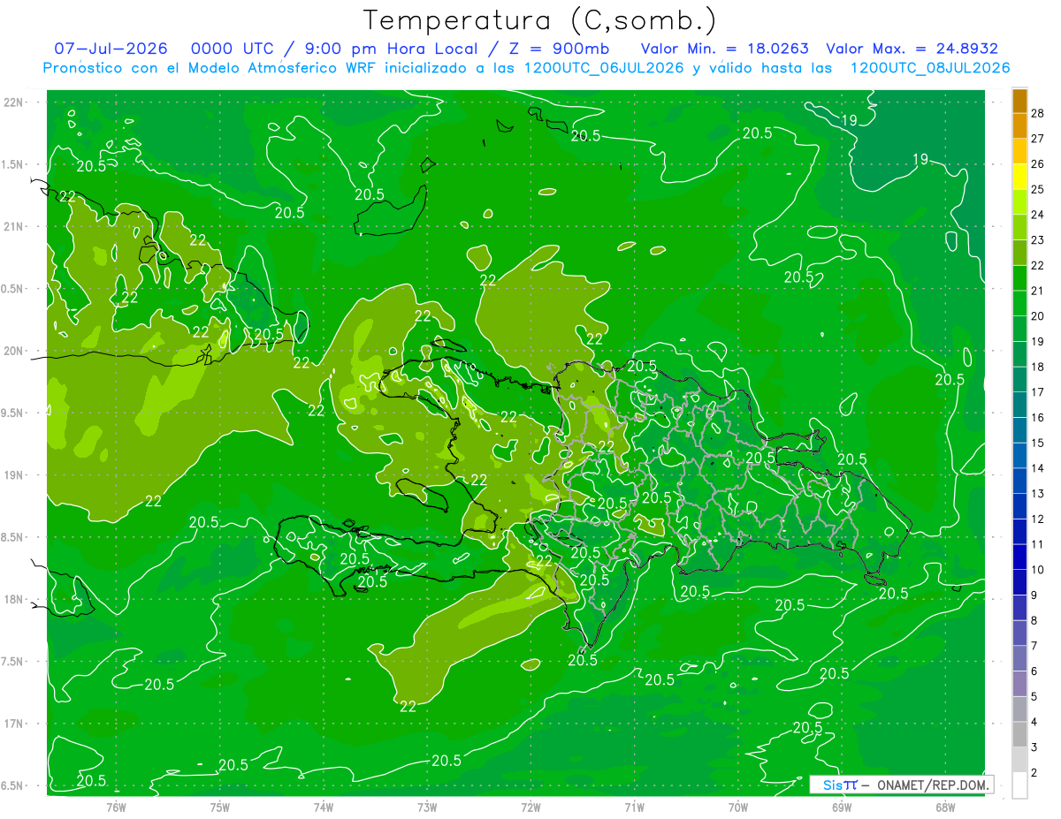
Task: Click the '20N' latitude axis label
Action: point(13,351)
